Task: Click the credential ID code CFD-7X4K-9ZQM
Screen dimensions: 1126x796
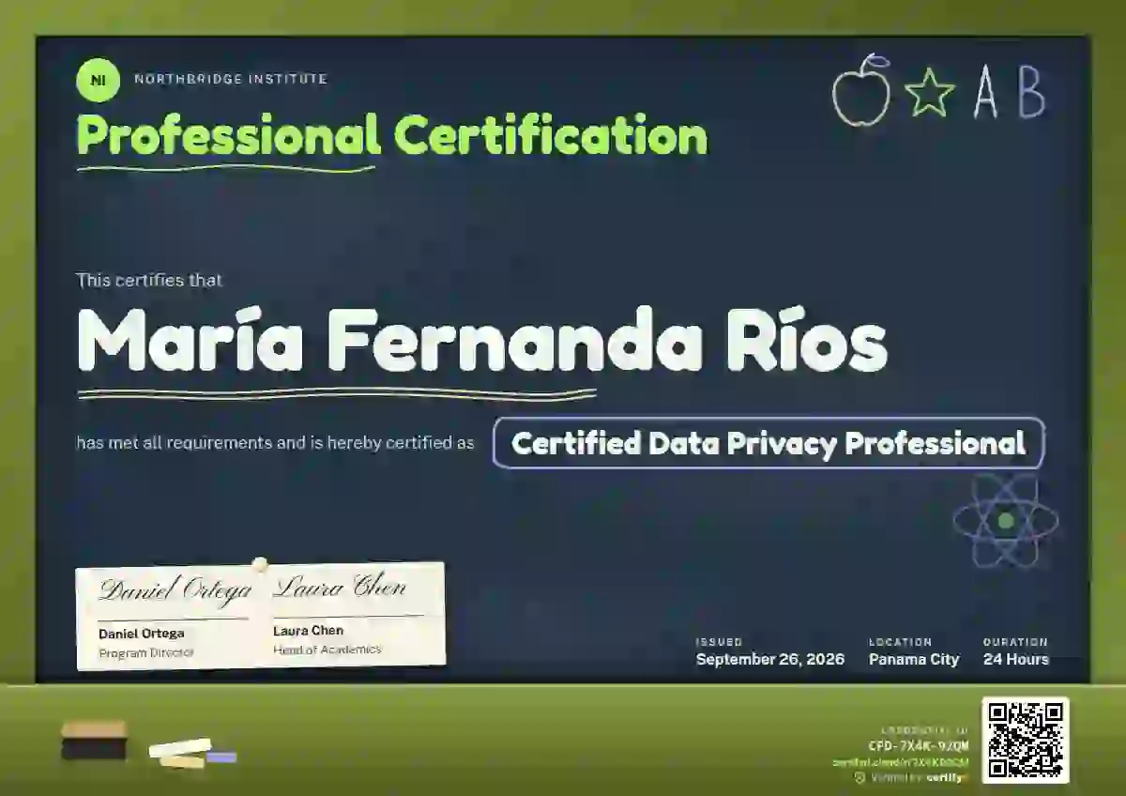Action: [x=919, y=746]
